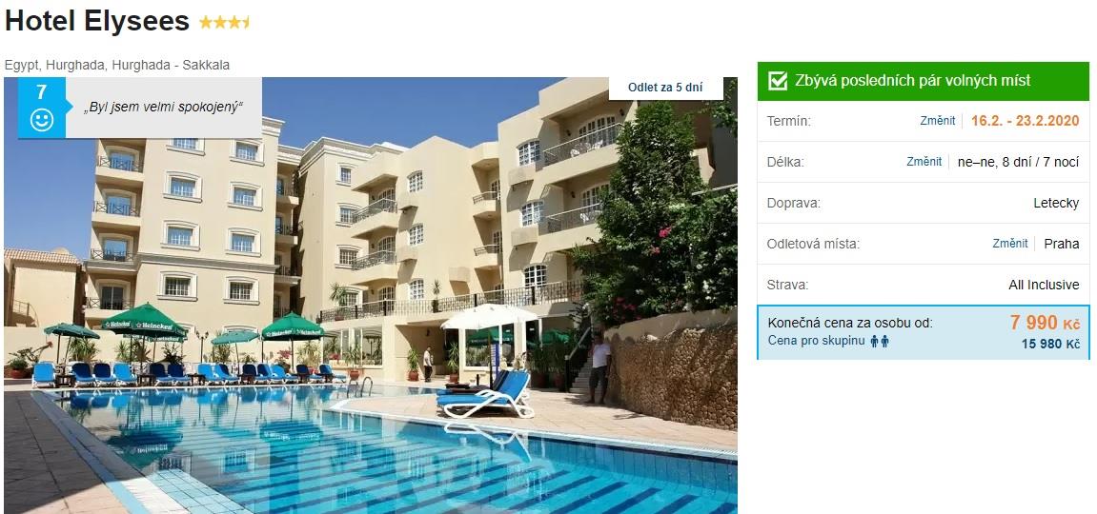Click the checkmark icon in green banner

tap(778, 81)
